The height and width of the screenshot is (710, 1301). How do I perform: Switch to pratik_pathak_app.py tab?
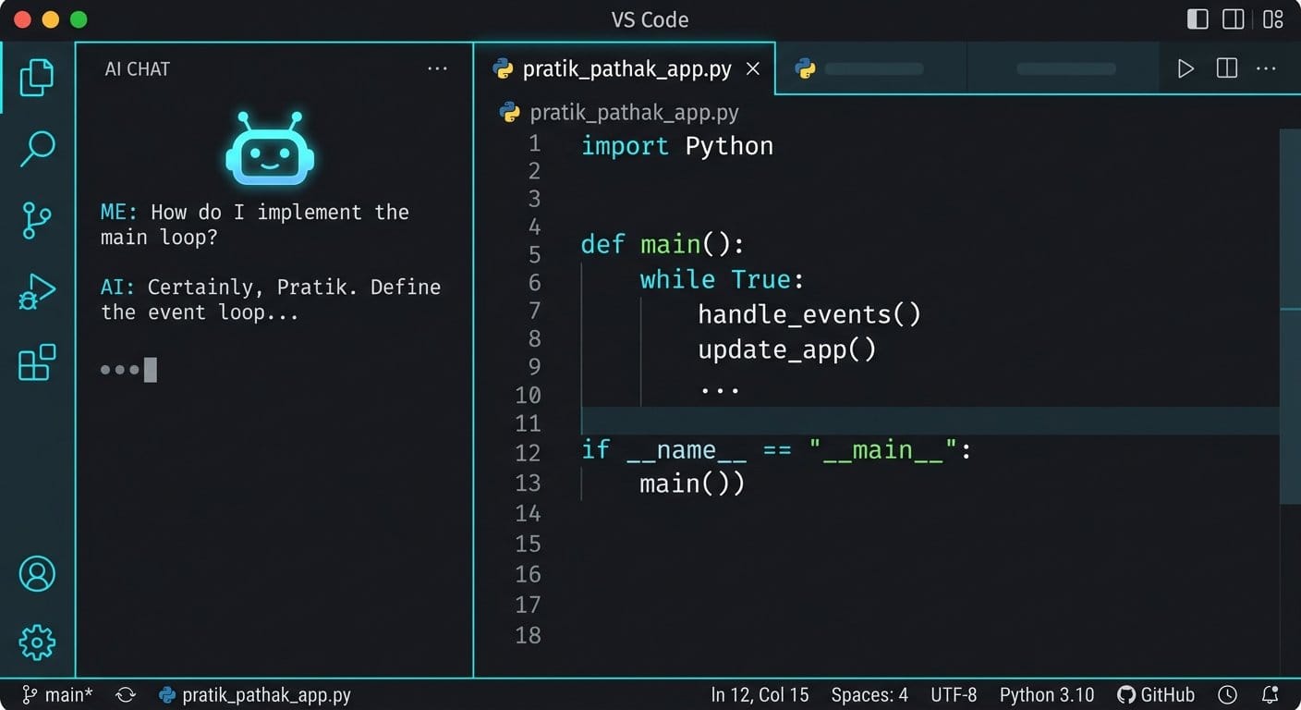tap(626, 69)
